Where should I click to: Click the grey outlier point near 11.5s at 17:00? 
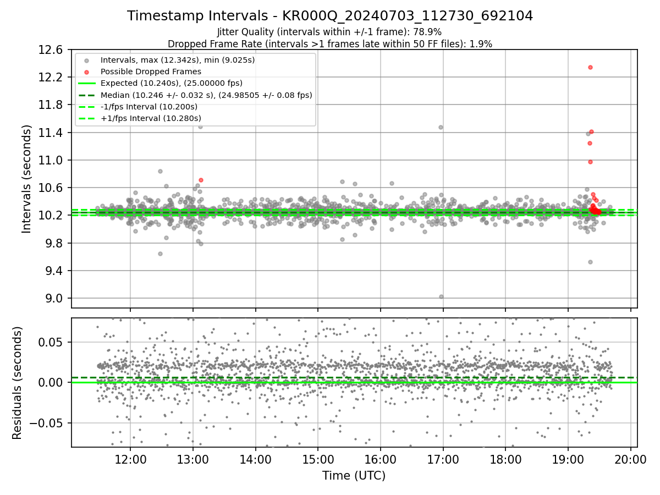pyautogui.click(x=441, y=127)
